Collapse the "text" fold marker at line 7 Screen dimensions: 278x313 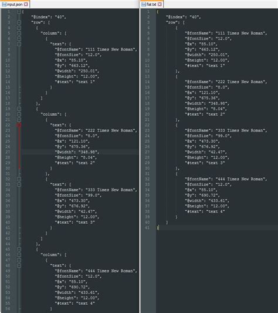[x=19, y=44]
